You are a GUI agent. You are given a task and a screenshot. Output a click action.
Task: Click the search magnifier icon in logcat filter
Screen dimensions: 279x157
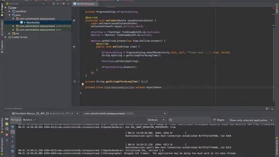(170, 120)
